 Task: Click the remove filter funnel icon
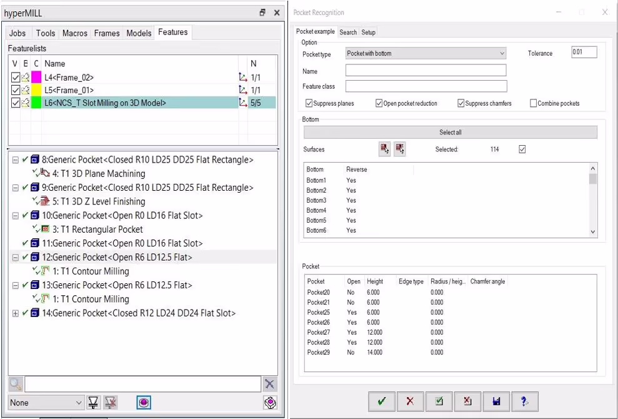[111, 403]
